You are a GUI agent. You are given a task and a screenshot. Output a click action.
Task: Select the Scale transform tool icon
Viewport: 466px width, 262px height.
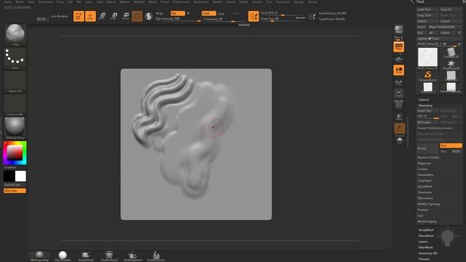[114, 16]
